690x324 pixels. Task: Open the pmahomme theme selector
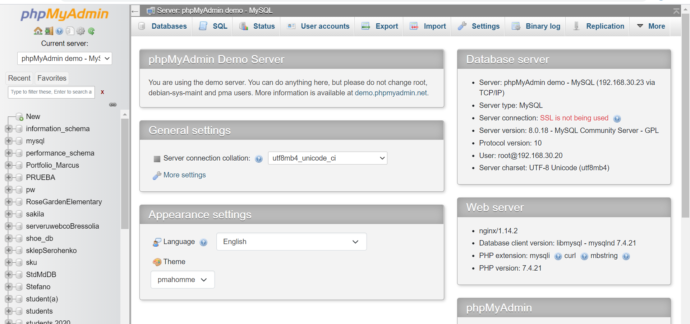pos(182,280)
